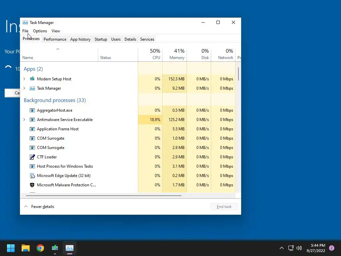Sort by the Network column header
Image resolution: width=341 pixels, height=256 pixels.
(x=223, y=54)
